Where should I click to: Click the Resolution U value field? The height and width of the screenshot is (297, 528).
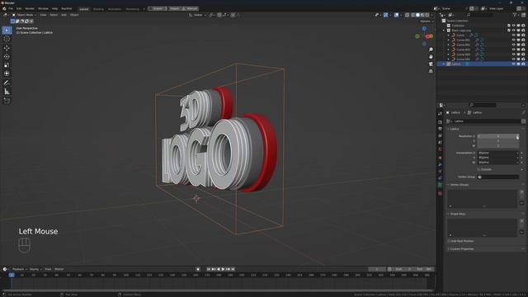coord(498,136)
